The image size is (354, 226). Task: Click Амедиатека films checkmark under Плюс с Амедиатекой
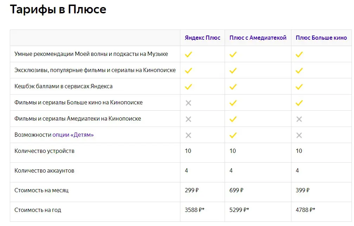pyautogui.click(x=233, y=119)
